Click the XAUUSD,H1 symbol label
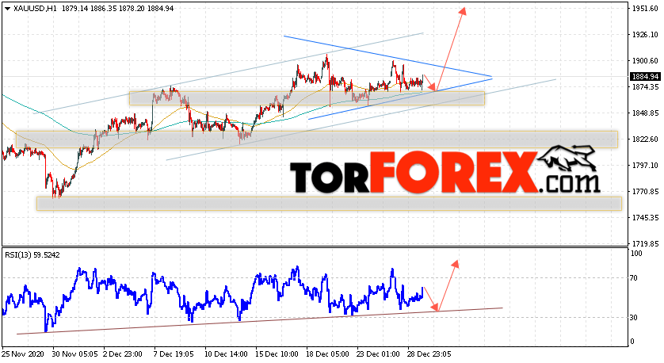The height and width of the screenshot is (363, 664). coord(35,9)
